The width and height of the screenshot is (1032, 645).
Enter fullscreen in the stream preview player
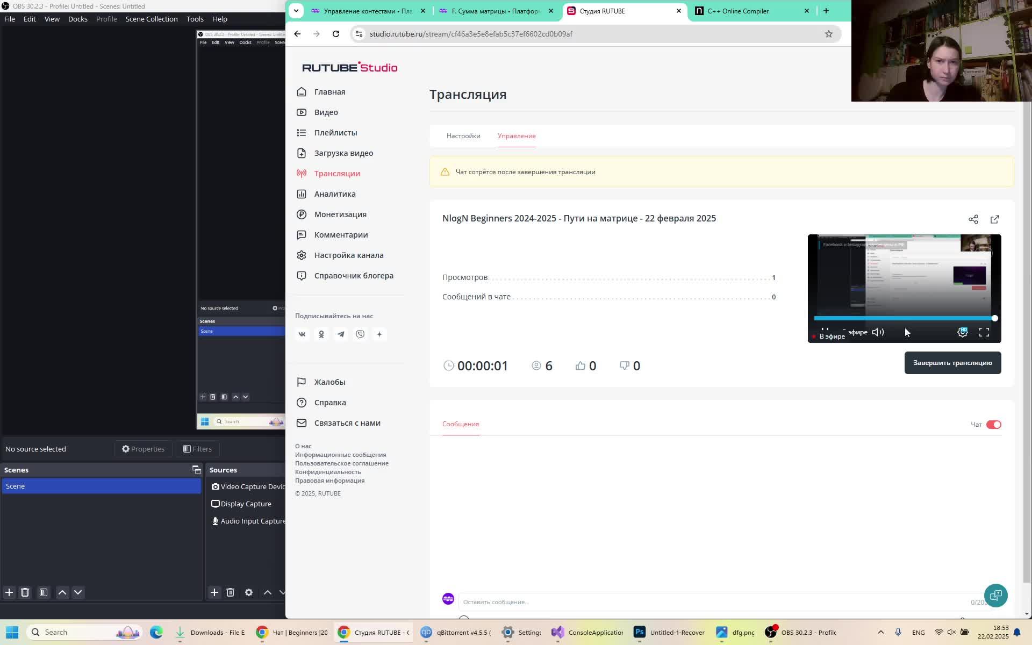coord(984,332)
